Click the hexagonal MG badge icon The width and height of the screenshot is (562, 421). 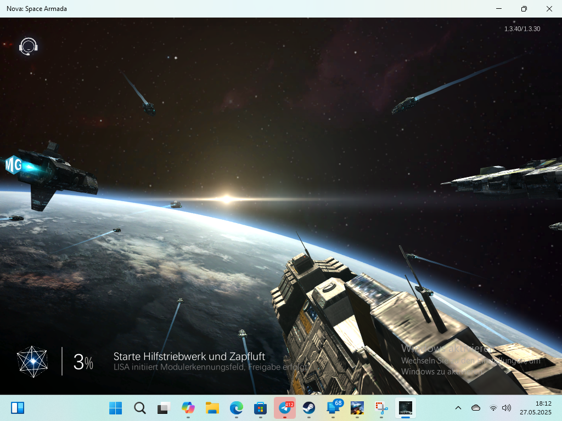coord(14,164)
